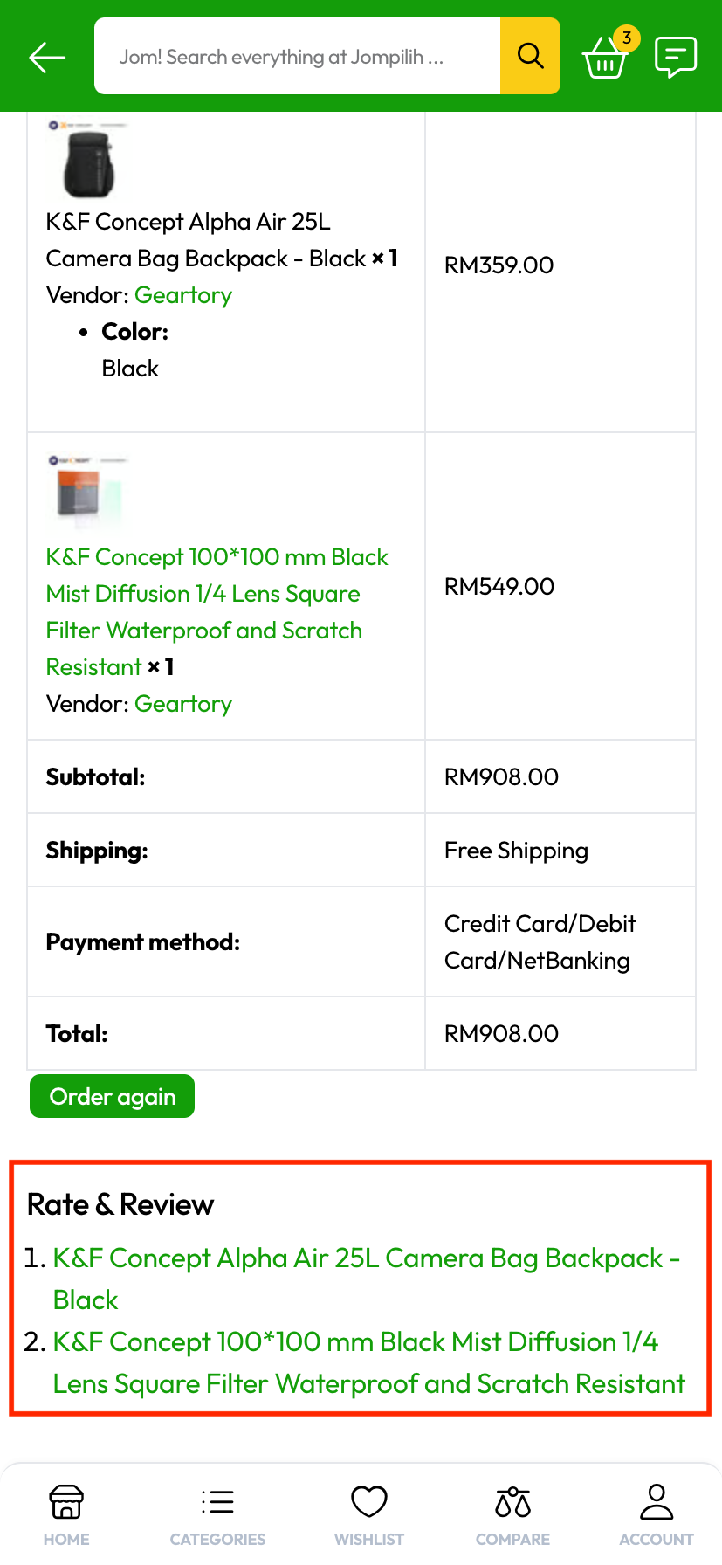This screenshot has height=1565, width=722.
Task: Tap the cart badge showing 3 items
Action: point(626,38)
